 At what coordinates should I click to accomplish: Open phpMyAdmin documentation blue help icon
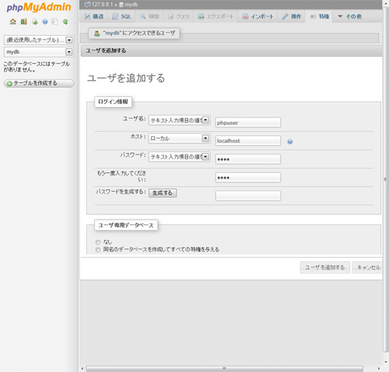point(45,22)
